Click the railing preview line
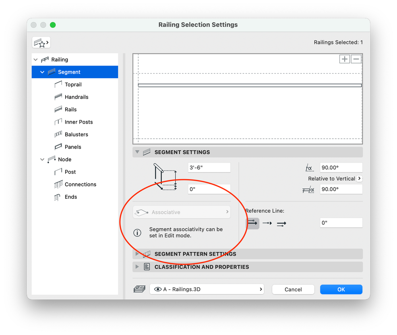Viewport: 397px width, 335px height. pyautogui.click(x=250, y=85)
